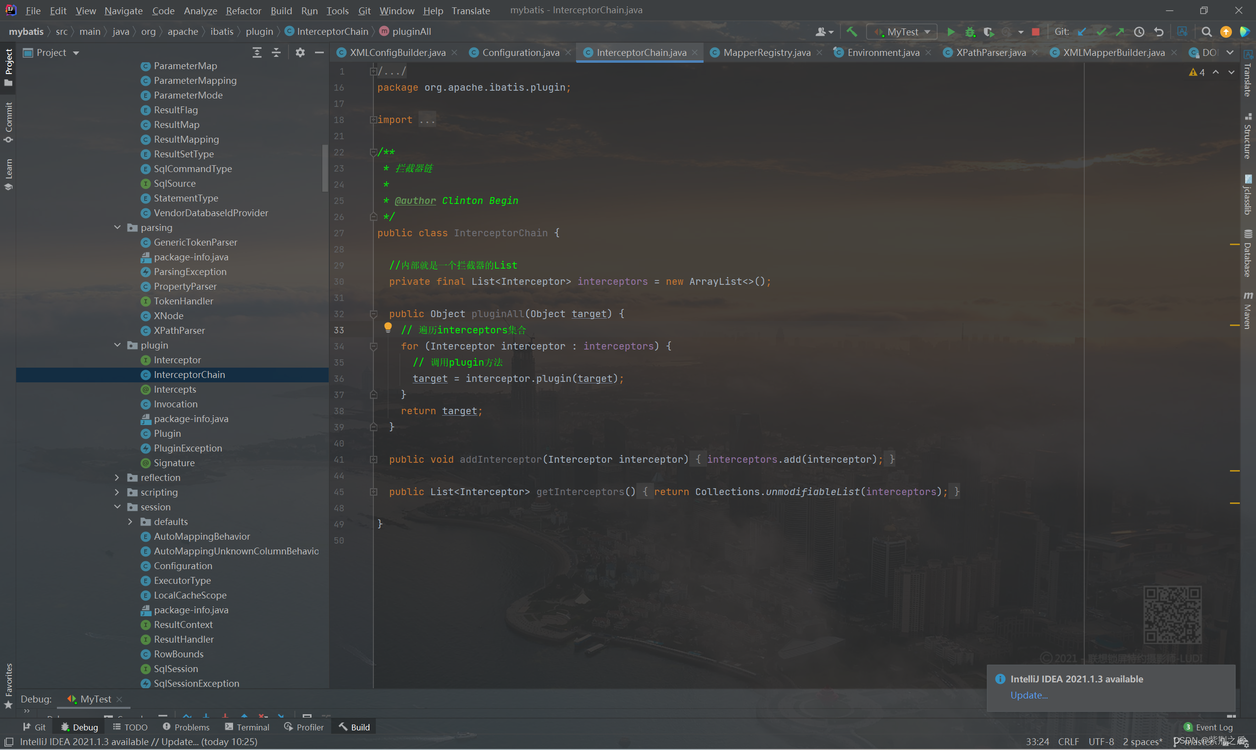The image size is (1256, 750).
Task: Open the Analyze menu
Action: pyautogui.click(x=198, y=10)
